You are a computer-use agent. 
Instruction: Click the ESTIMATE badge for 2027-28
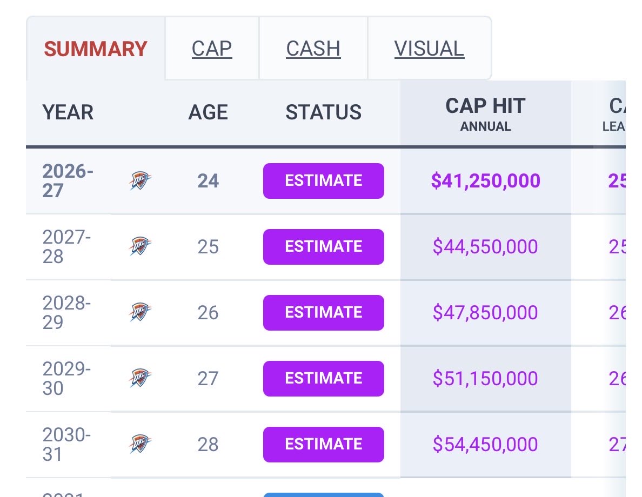(324, 246)
